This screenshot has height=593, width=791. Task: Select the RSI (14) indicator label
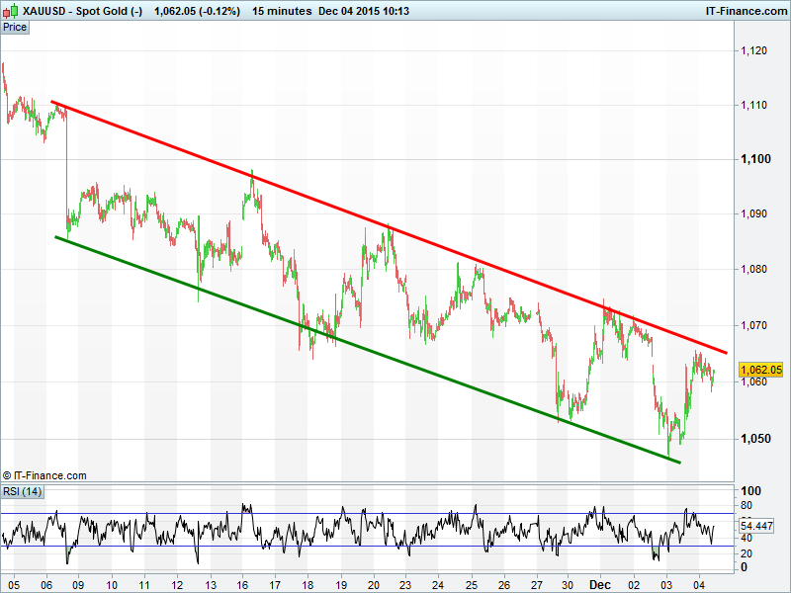pyautogui.click(x=22, y=491)
